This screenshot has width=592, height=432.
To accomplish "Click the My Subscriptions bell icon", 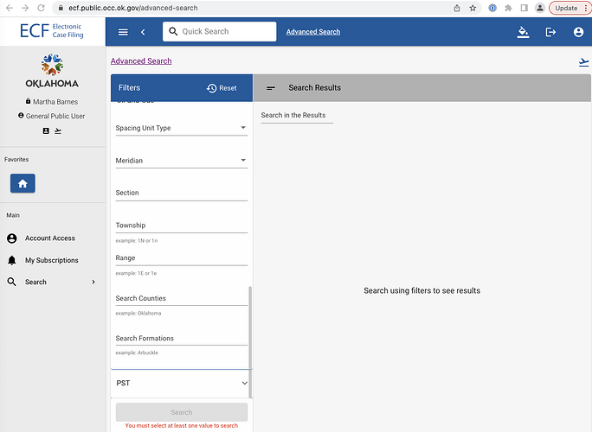I will click(x=12, y=260).
